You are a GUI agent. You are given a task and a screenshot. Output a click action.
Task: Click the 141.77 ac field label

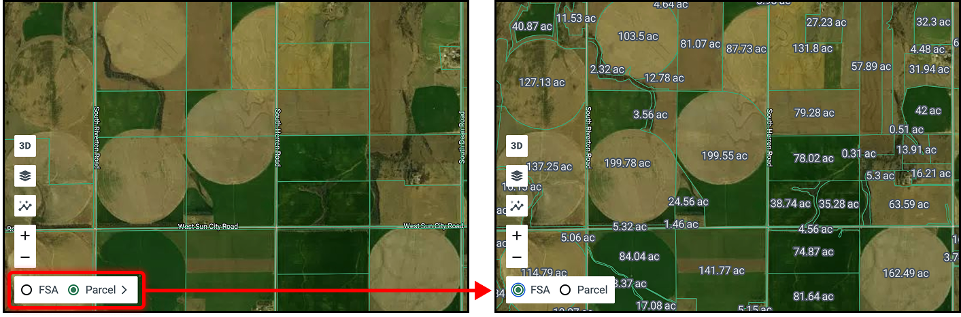722,271
